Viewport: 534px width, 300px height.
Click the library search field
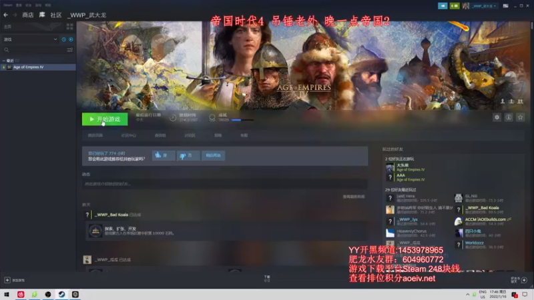[x=34, y=50]
